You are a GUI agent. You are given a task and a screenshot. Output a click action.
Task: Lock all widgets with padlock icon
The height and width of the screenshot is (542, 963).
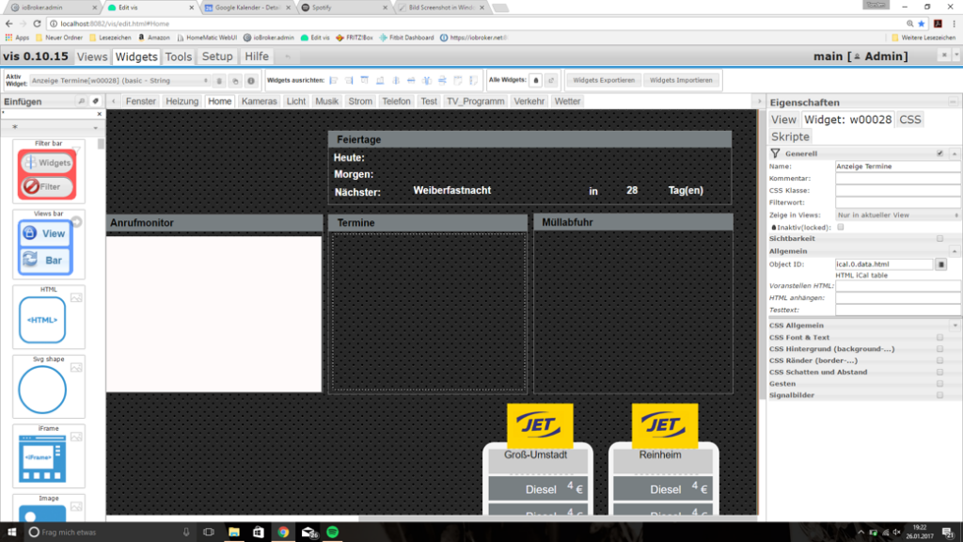(x=535, y=81)
